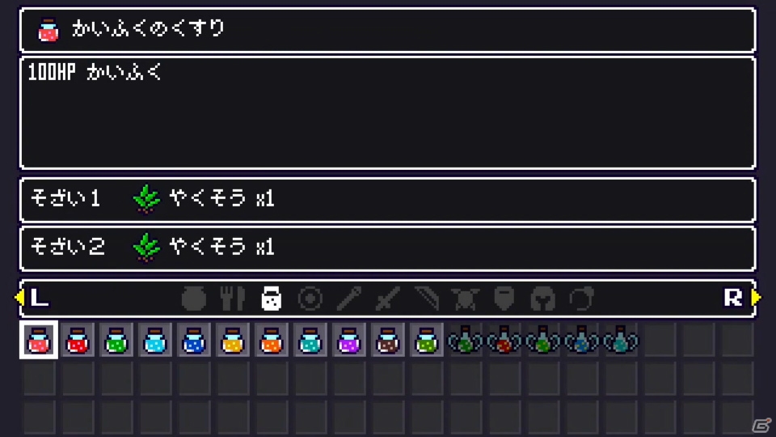Switch to the round fruit category tab
The width and height of the screenshot is (776, 437).
[x=194, y=299]
